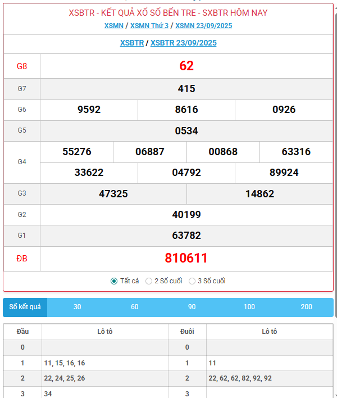
Task: Show the last 30 results
Action: (x=77, y=307)
